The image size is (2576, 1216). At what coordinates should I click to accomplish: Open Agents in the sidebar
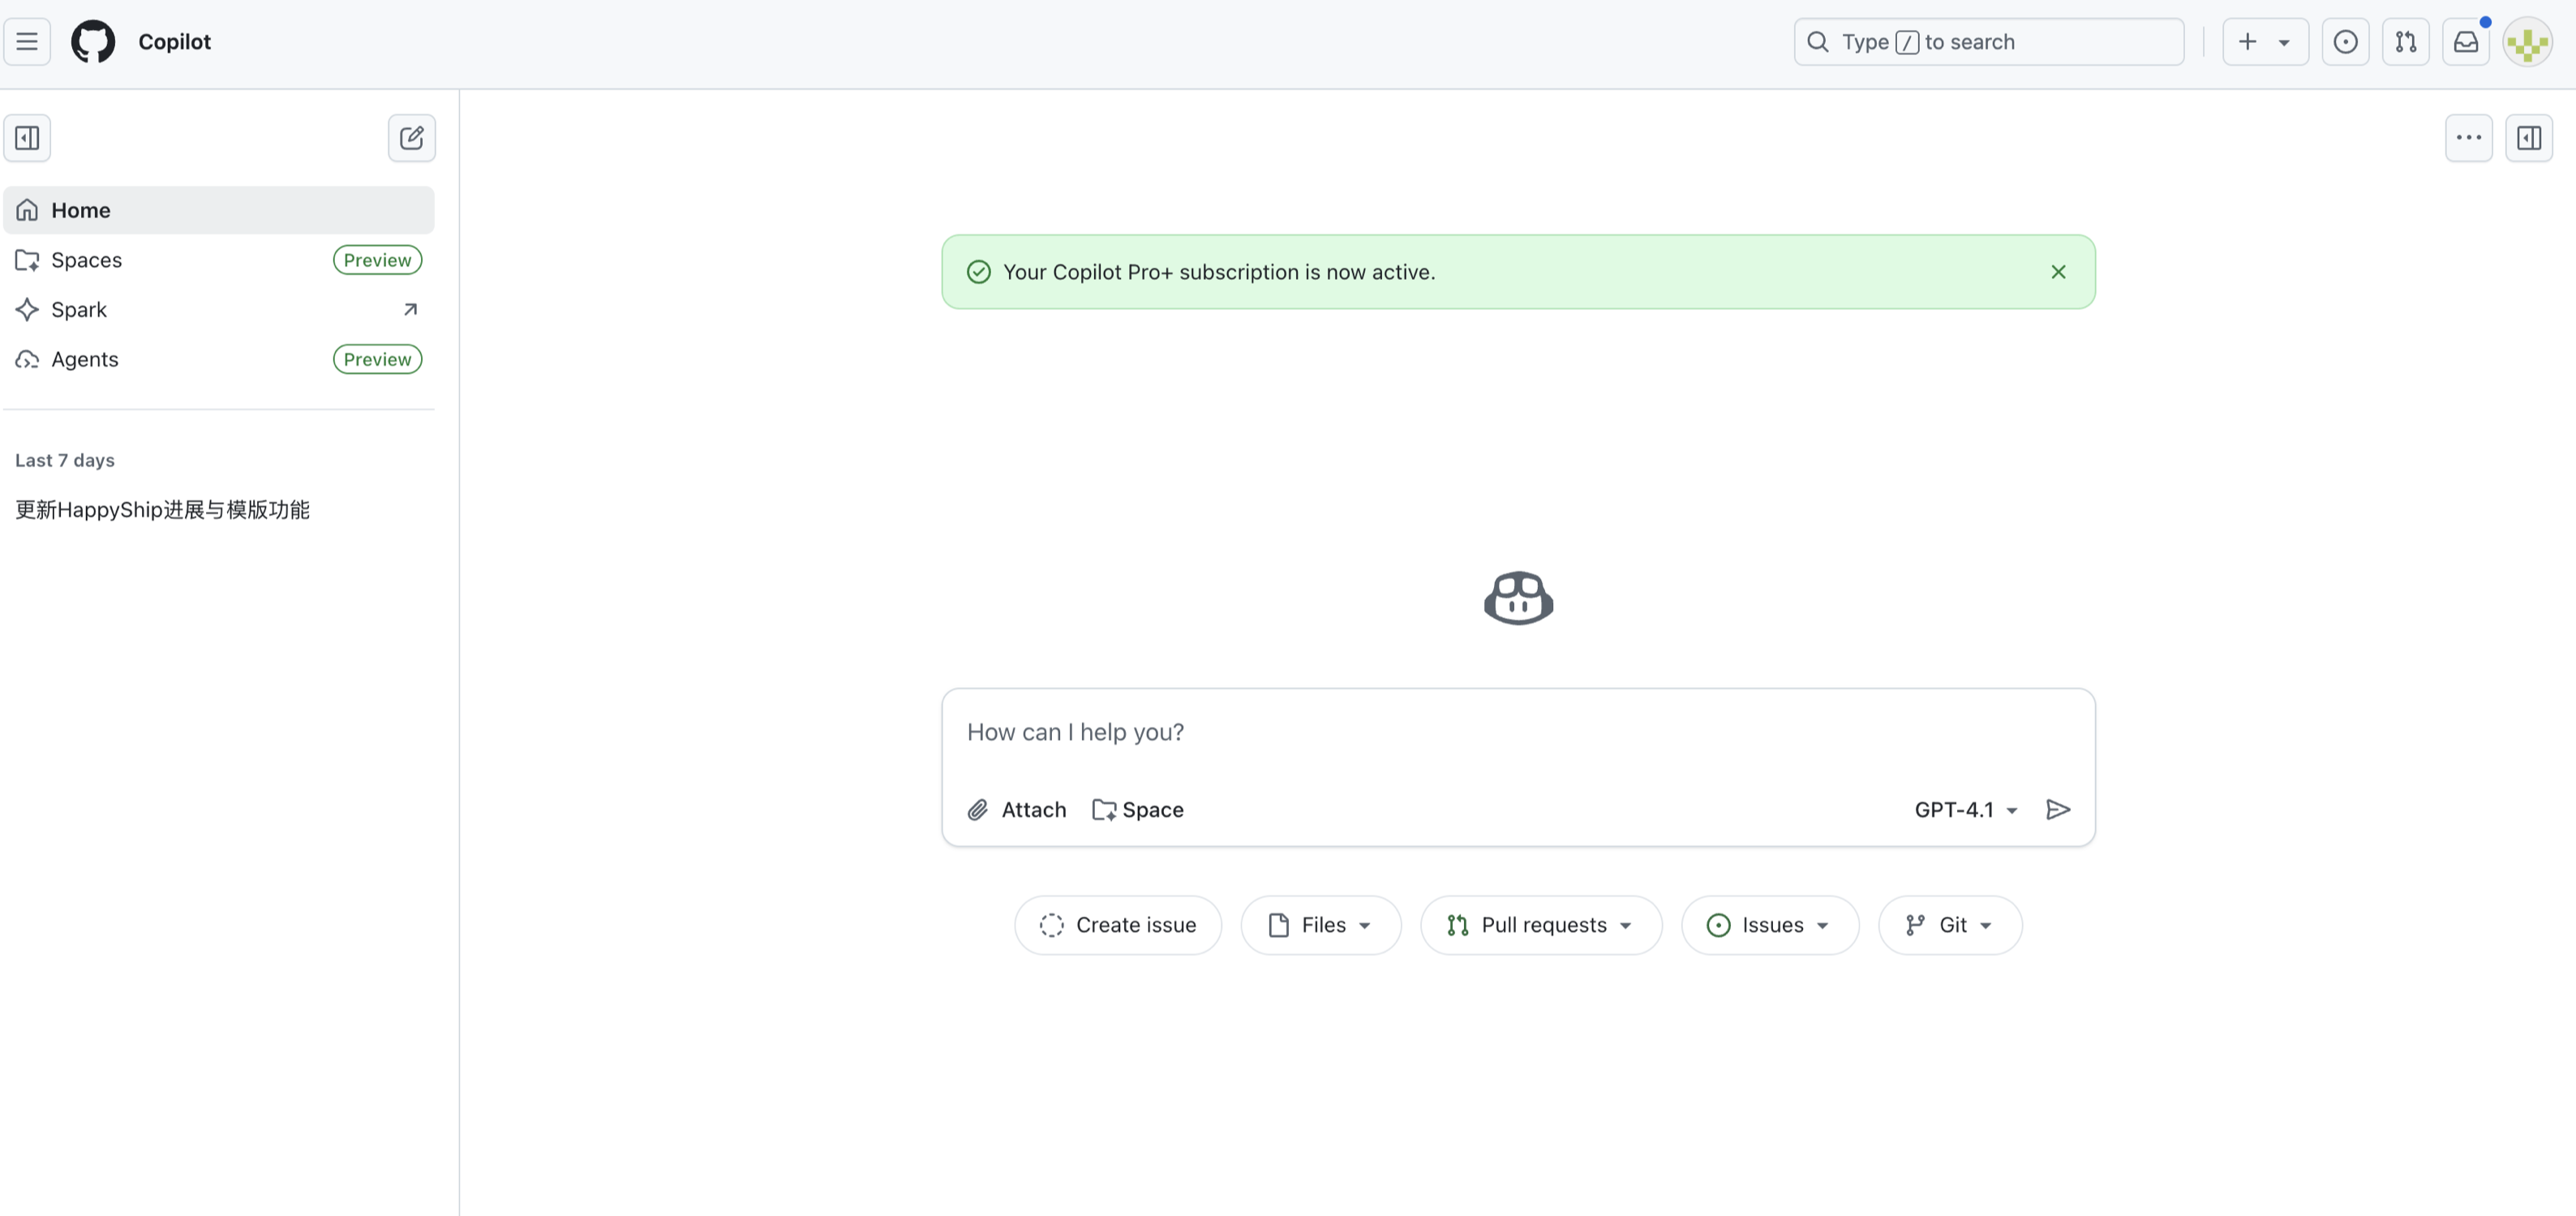click(x=219, y=359)
